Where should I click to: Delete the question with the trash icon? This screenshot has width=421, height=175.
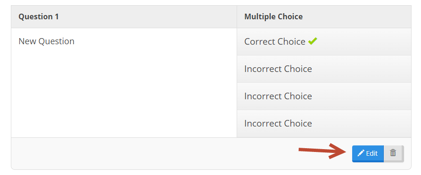pos(393,153)
